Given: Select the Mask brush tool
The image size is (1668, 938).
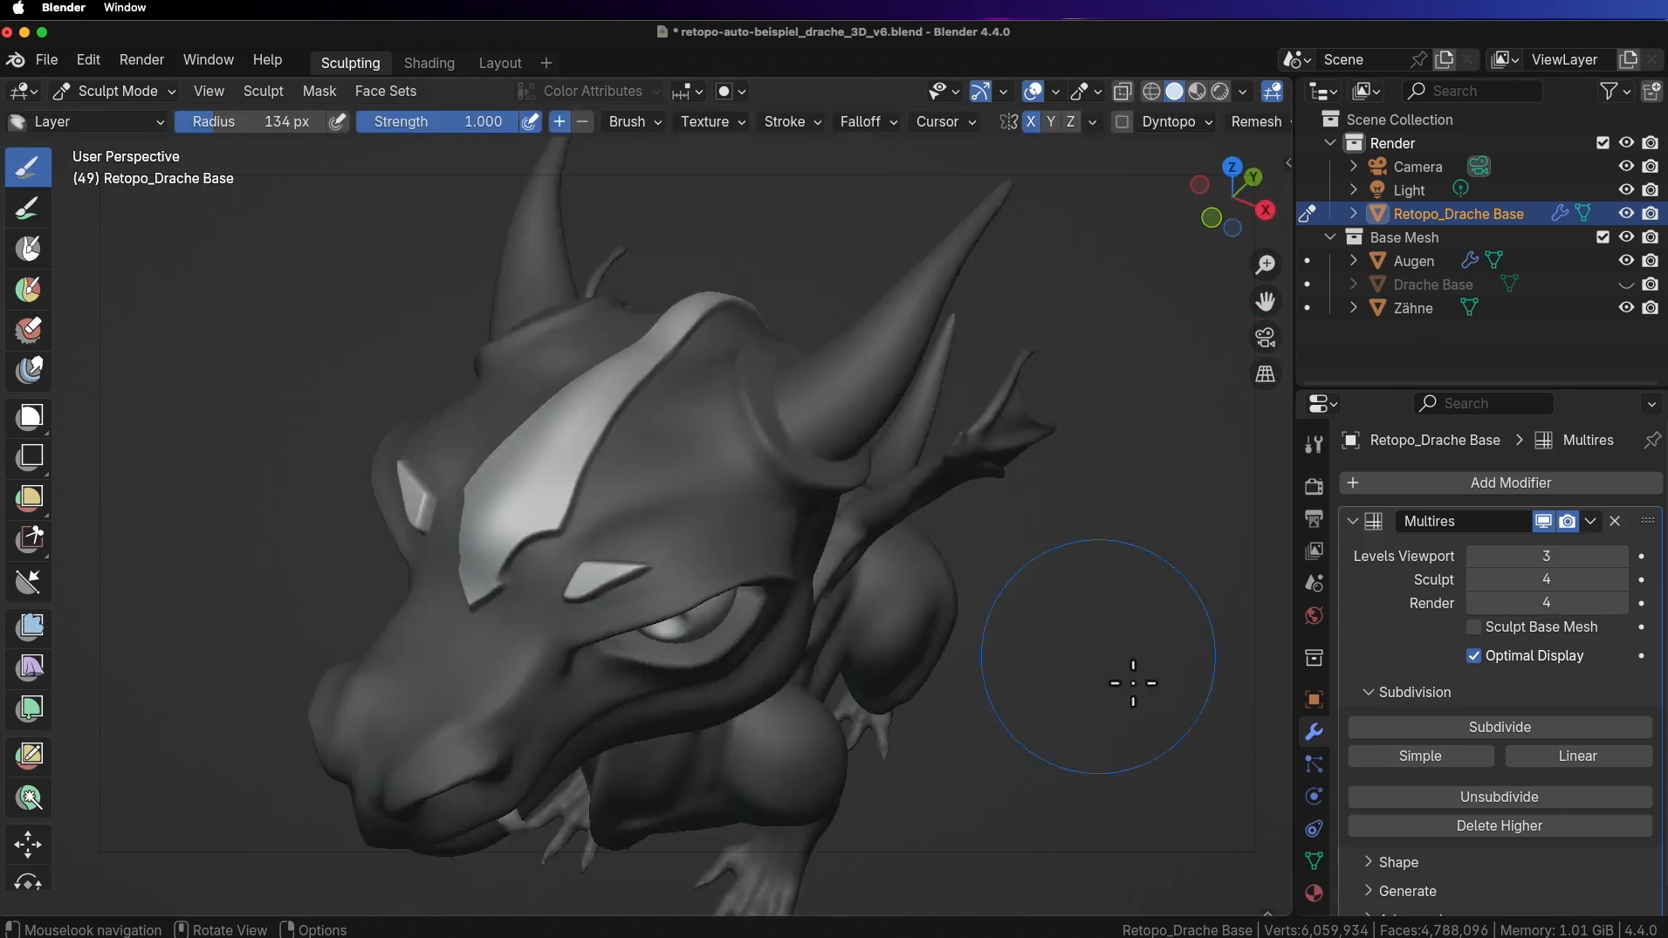Looking at the screenshot, I should 28,250.
